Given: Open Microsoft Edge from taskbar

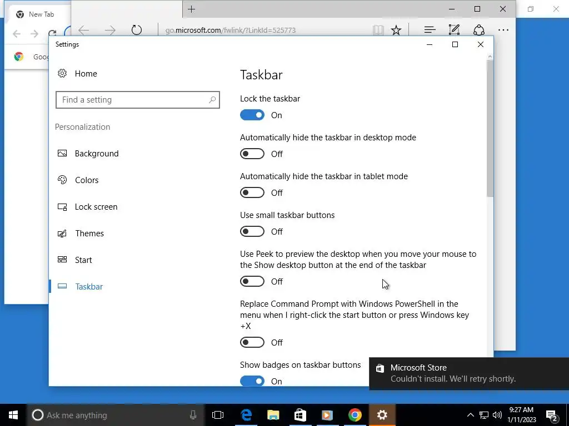Looking at the screenshot, I should coord(246,415).
